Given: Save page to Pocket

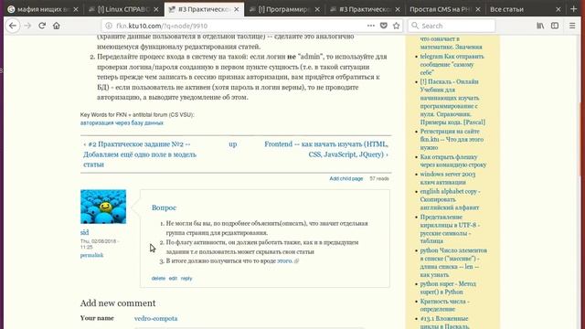Looking at the screenshot, I should click(x=384, y=26).
